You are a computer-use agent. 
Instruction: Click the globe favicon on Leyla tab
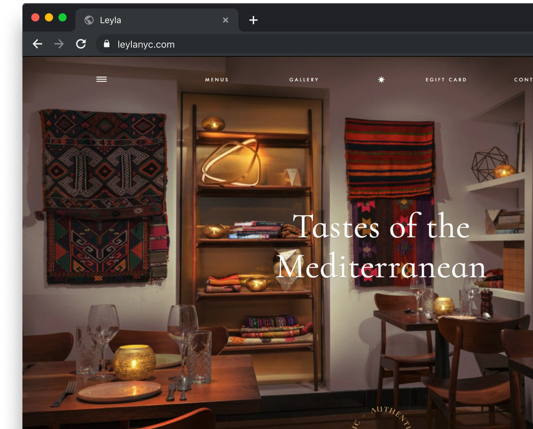click(x=89, y=20)
